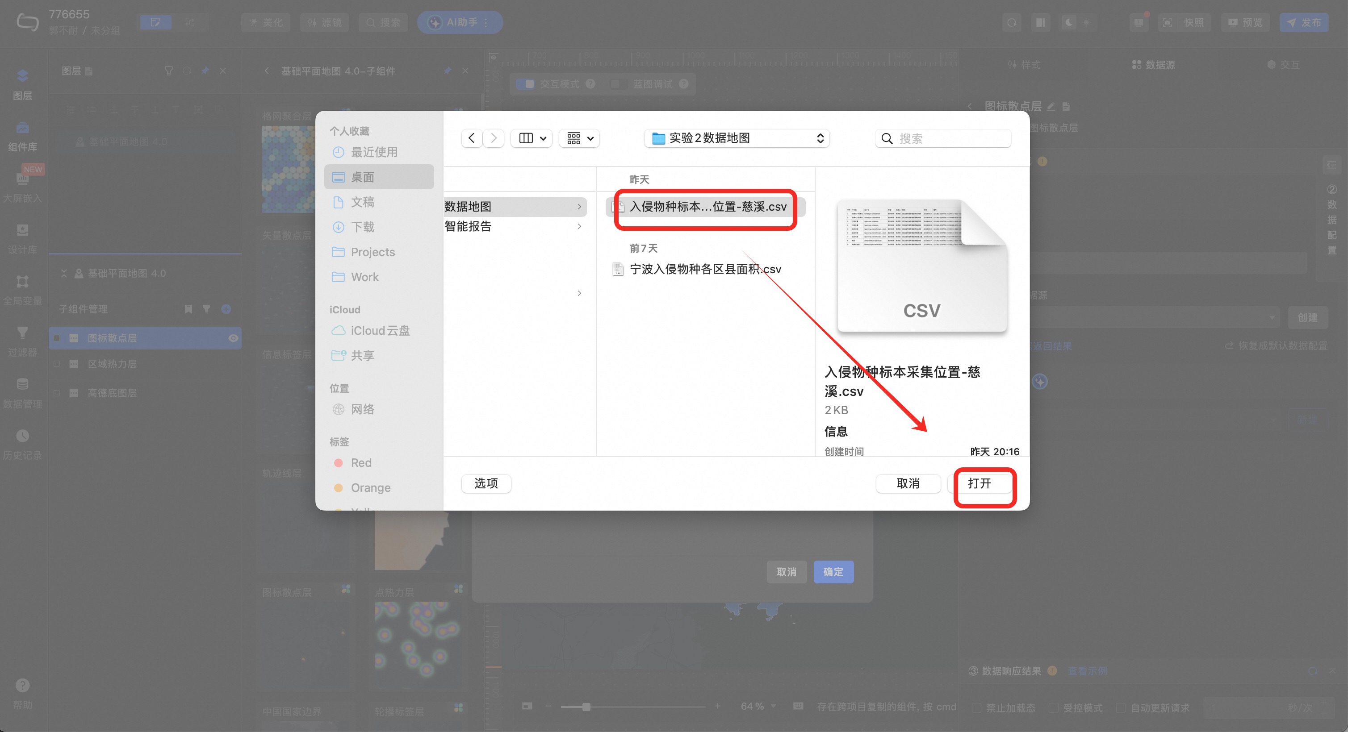Open the grouping view dropdown
Image resolution: width=1348 pixels, height=732 pixels.
[x=579, y=138]
